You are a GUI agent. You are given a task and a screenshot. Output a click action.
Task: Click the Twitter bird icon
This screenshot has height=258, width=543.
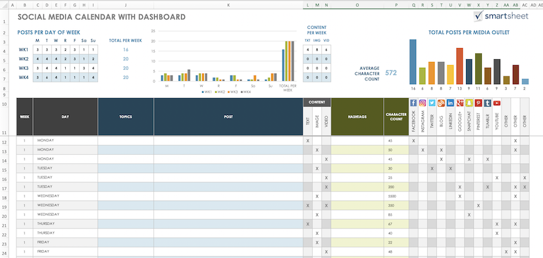point(432,103)
